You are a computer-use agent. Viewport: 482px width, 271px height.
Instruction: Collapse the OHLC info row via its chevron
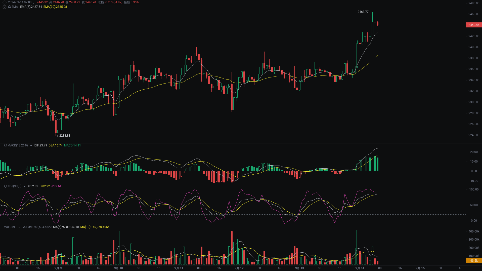4,2
